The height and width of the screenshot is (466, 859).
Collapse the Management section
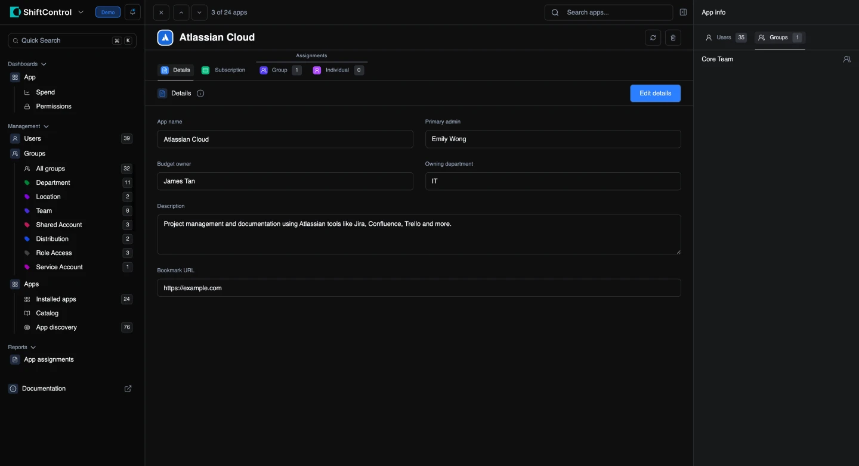[x=29, y=126]
